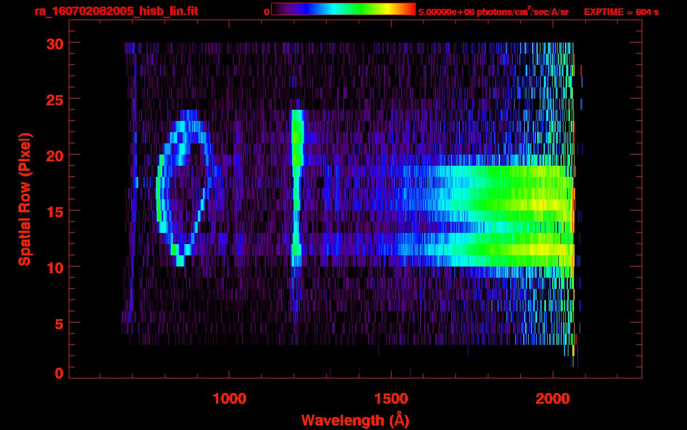Click the y-axis tick label 30
The image size is (687, 430).
(54, 43)
